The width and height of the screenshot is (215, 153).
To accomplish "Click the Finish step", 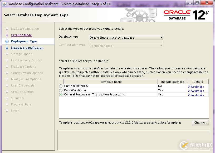I will (x=15, y=111).
